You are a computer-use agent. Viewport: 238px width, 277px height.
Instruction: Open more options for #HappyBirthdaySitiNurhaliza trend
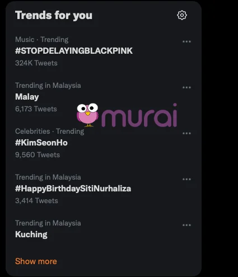tap(186, 179)
